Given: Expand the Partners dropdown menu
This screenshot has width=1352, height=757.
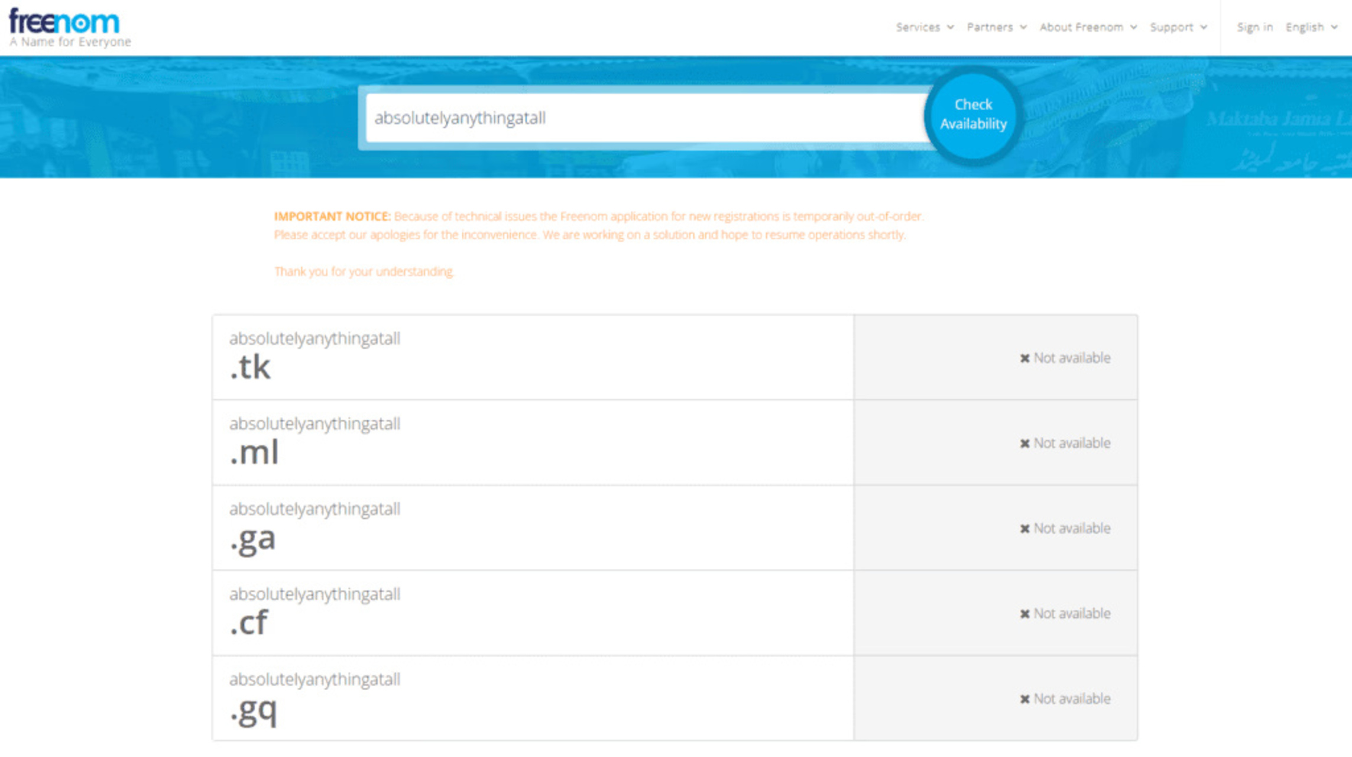Looking at the screenshot, I should pyautogui.click(x=997, y=27).
